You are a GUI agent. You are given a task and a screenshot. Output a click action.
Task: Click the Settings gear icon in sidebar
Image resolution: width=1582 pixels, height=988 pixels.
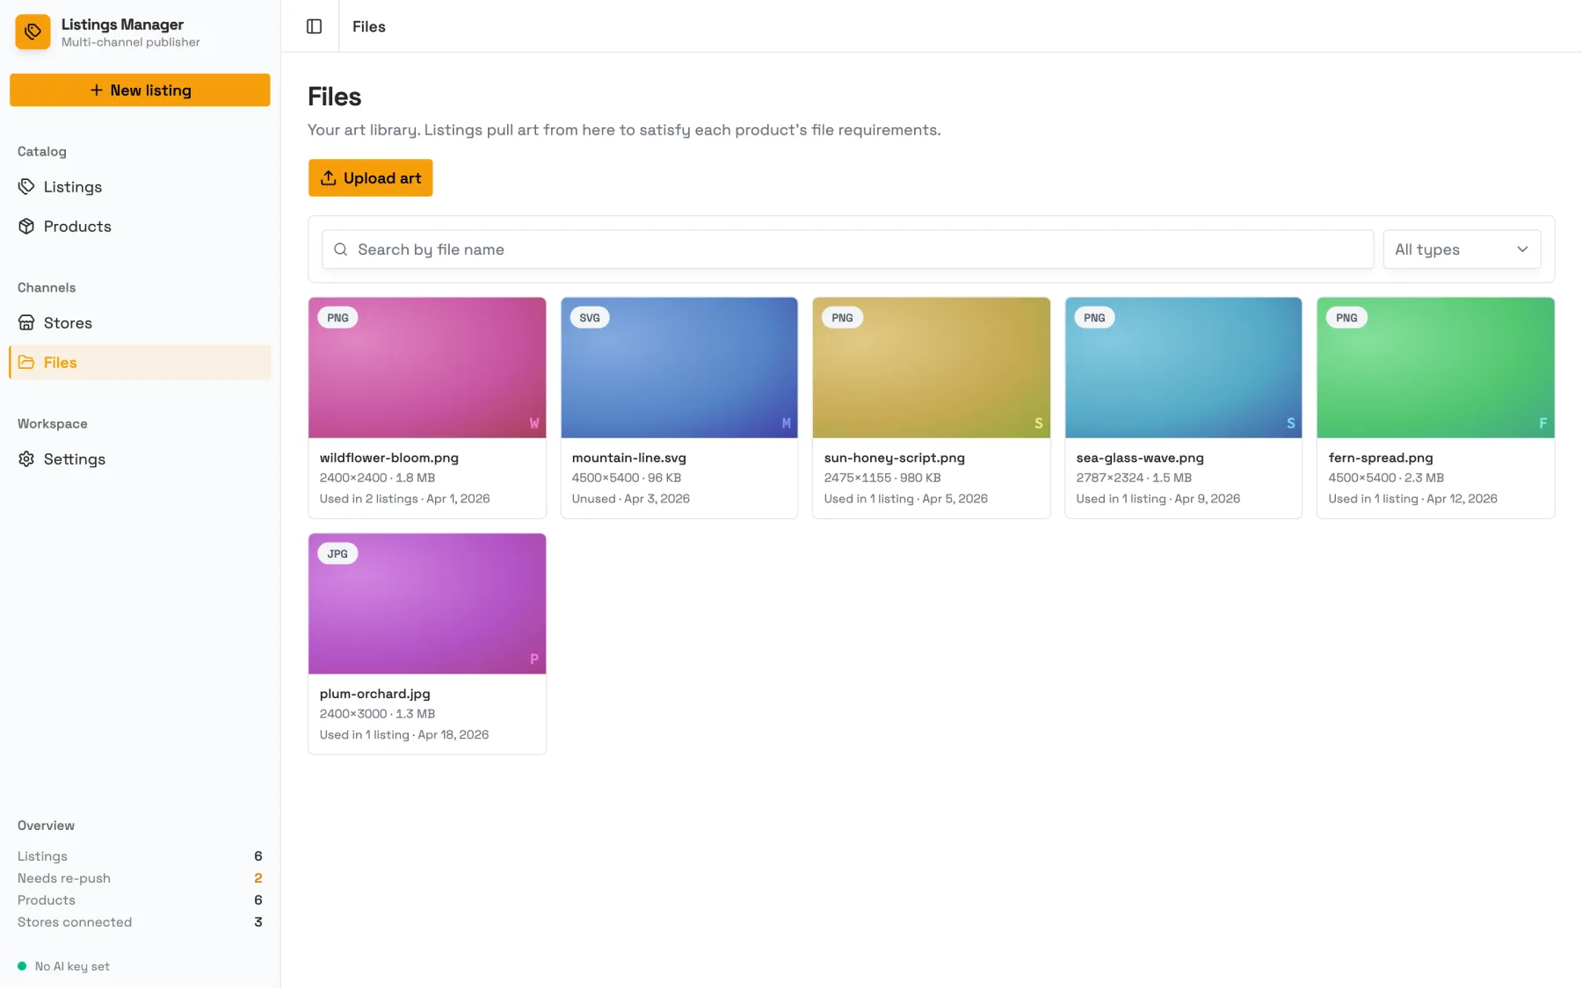pos(26,458)
